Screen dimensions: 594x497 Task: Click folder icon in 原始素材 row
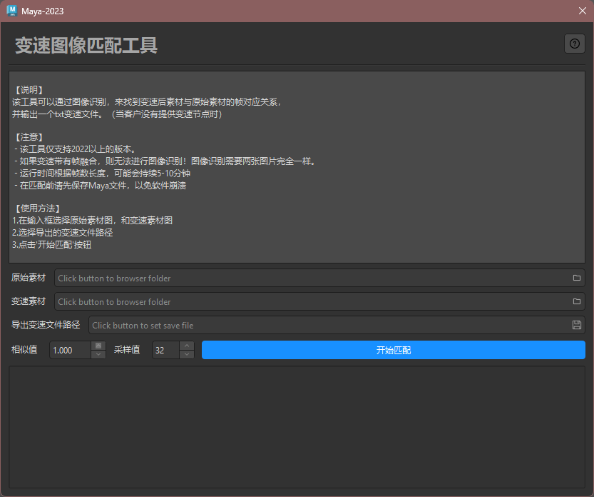coord(576,278)
